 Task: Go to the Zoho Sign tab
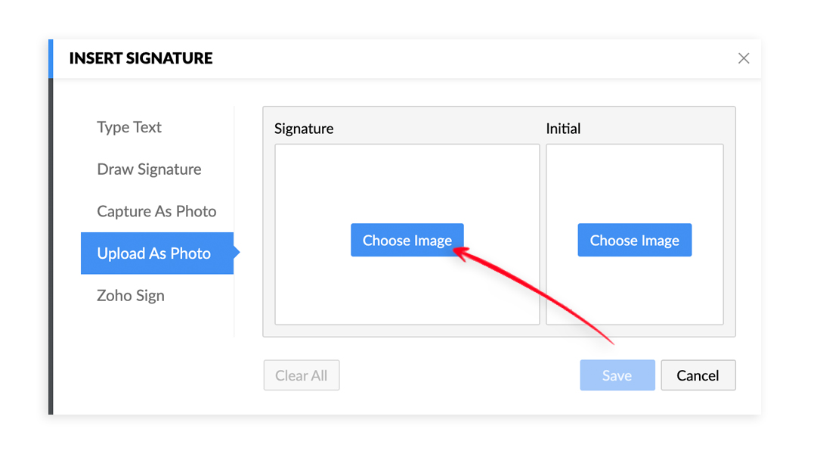tap(131, 296)
